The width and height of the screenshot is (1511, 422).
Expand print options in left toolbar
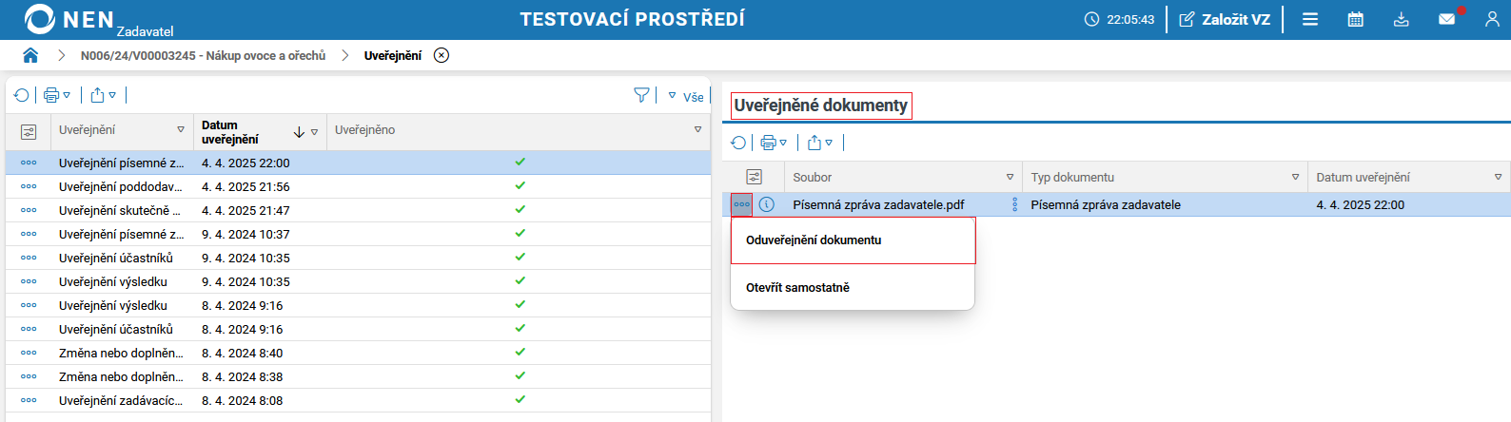57,95
